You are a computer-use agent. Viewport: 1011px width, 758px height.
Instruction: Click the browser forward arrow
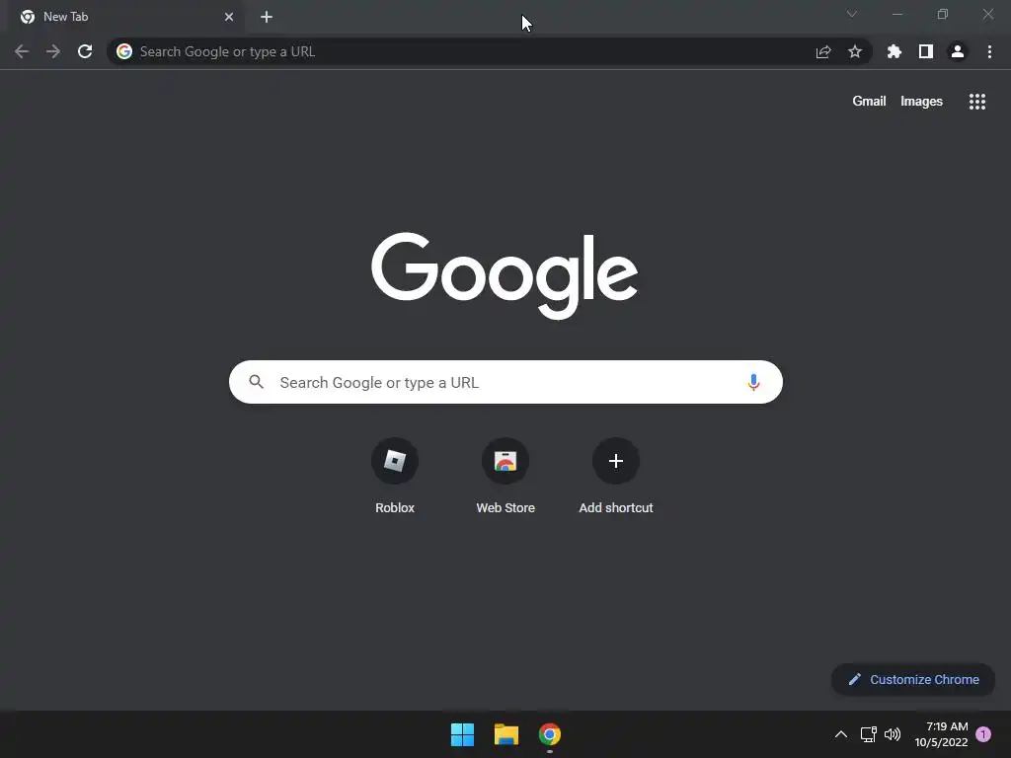coord(53,51)
